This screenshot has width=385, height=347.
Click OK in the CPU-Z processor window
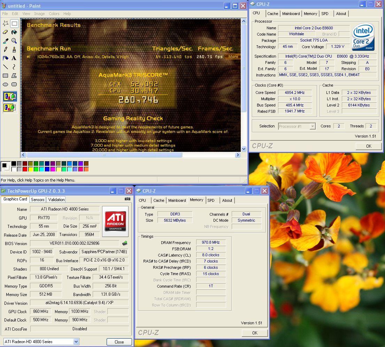click(369, 146)
